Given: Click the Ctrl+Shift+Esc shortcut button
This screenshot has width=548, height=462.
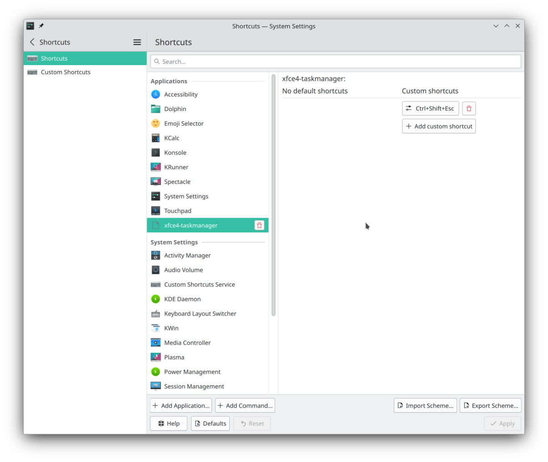Looking at the screenshot, I should (430, 108).
